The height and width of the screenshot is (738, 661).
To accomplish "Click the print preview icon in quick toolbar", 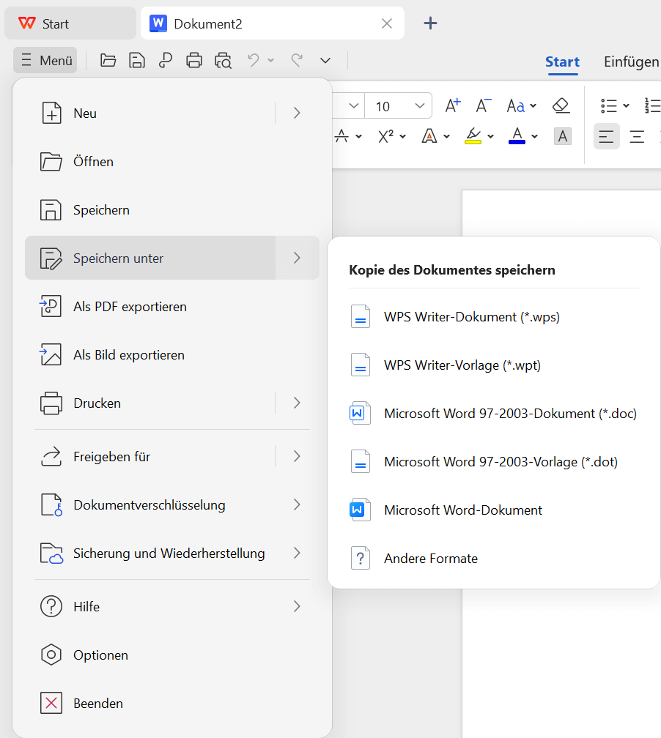I will (223, 61).
